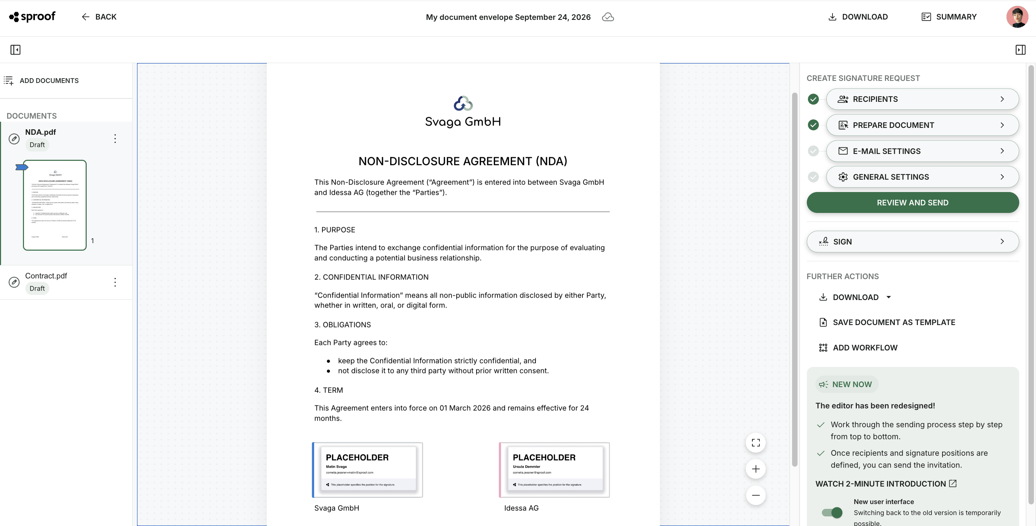The height and width of the screenshot is (526, 1036).
Task: Click the E-MAIL SETTINGS step status circle
Action: tap(813, 151)
